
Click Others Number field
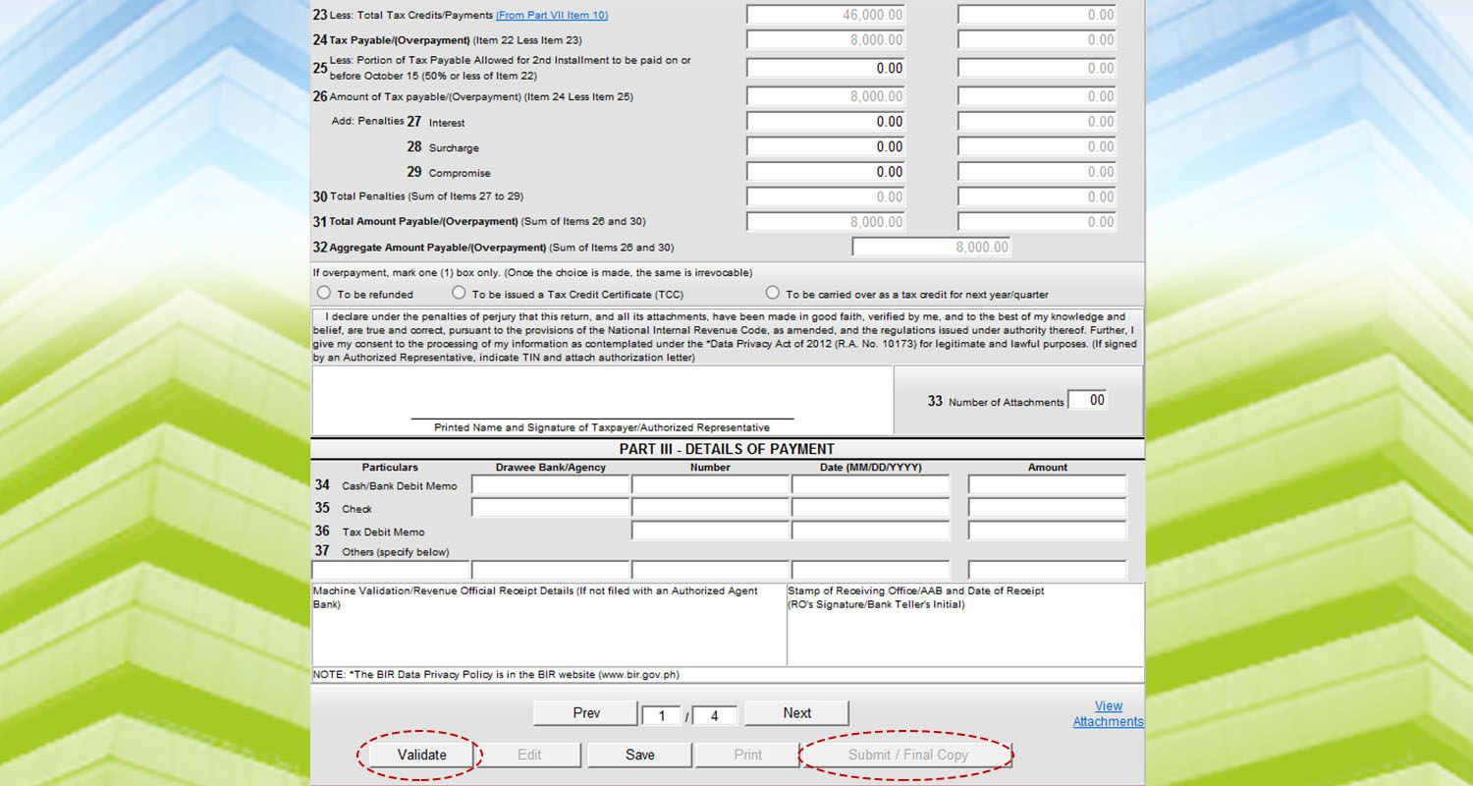(x=710, y=570)
